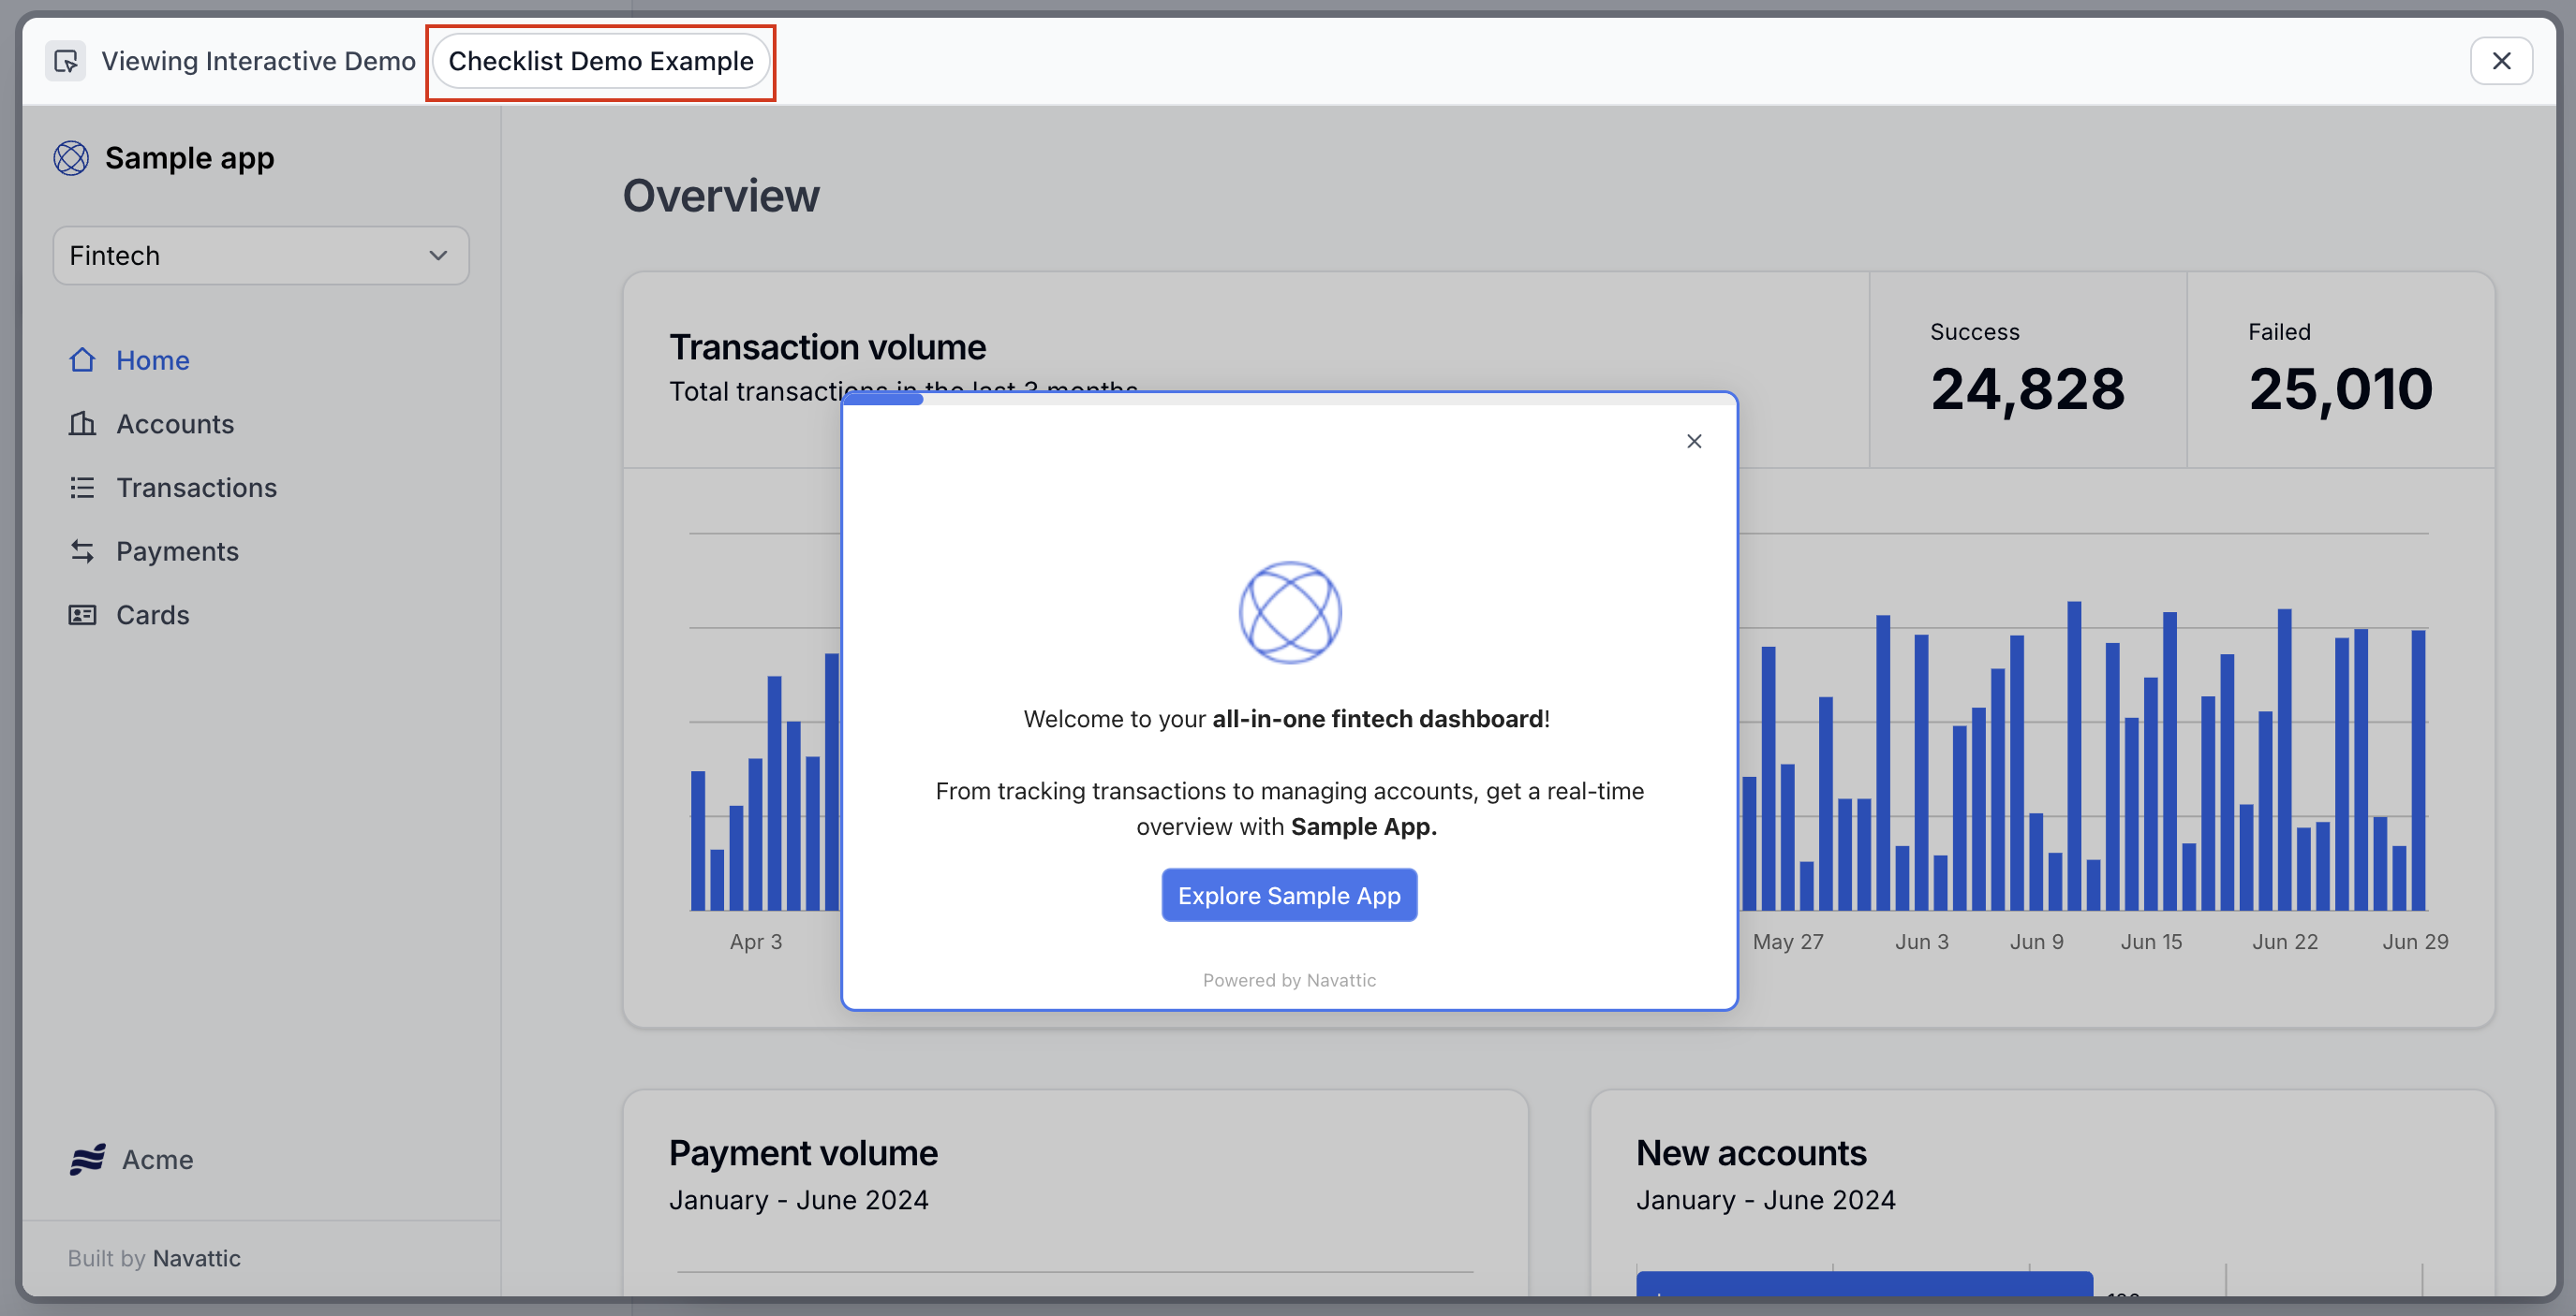Expand the Fintech dropdown chevron arrow
Viewport: 2576px width, 1316px height.
[x=438, y=256]
